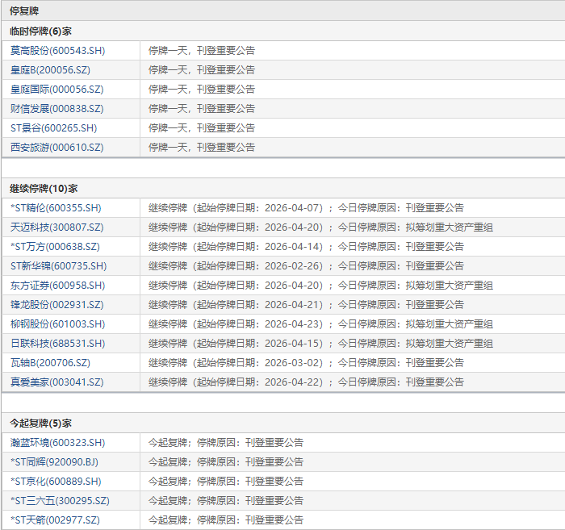The width and height of the screenshot is (565, 530).
Task: Select the 东方证券 restructuring suspension note
Action: (320, 286)
